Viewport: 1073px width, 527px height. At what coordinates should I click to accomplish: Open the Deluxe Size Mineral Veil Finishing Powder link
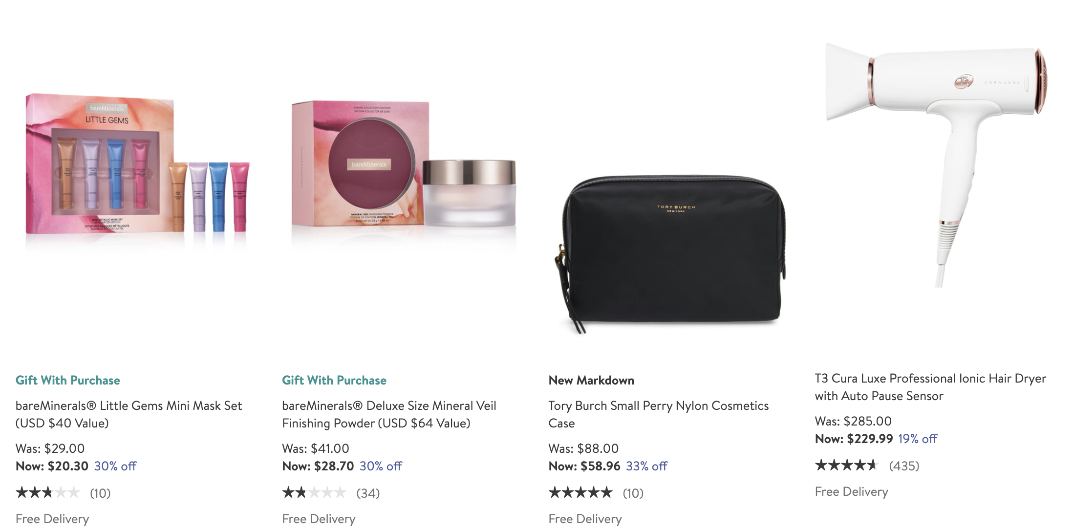click(389, 414)
